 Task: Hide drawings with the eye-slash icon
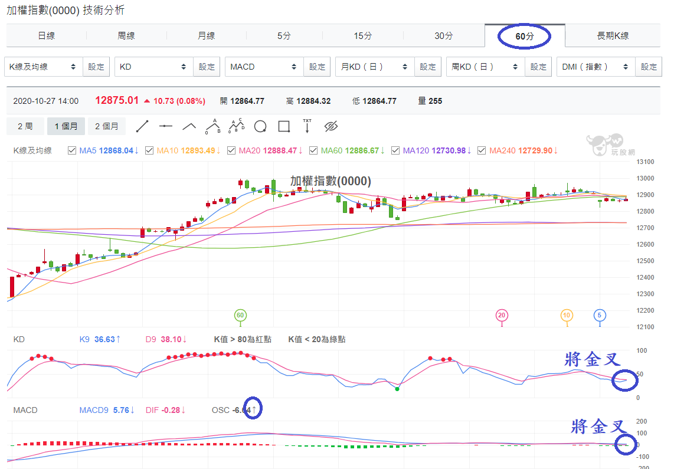point(331,126)
